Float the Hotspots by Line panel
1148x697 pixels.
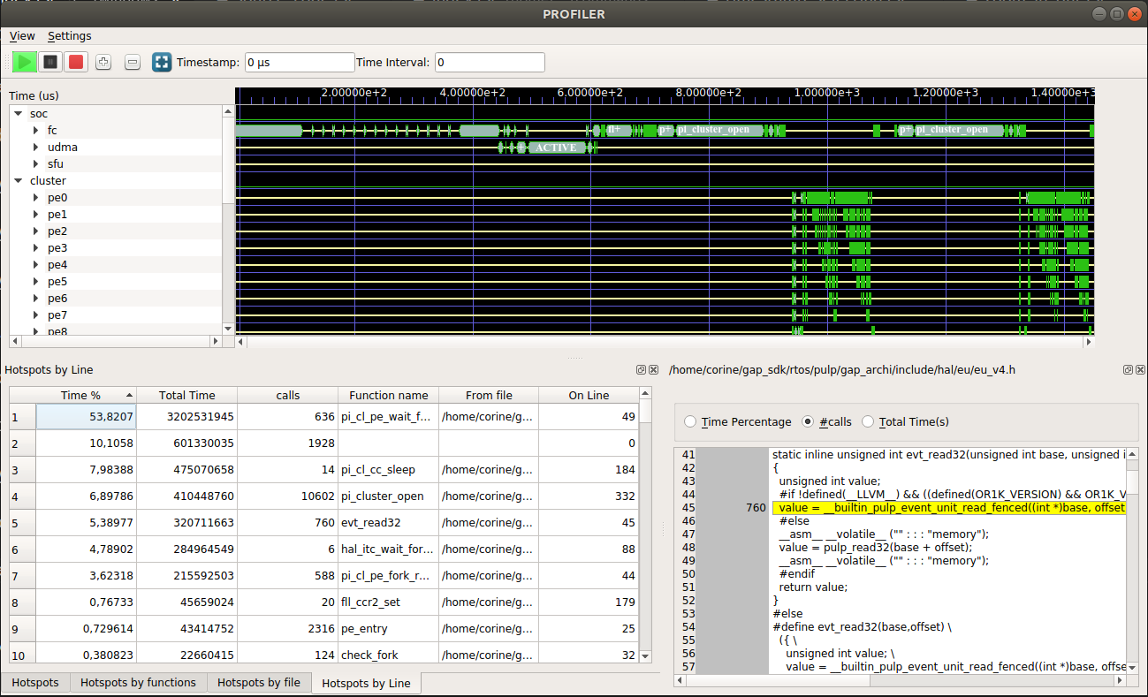(x=642, y=370)
